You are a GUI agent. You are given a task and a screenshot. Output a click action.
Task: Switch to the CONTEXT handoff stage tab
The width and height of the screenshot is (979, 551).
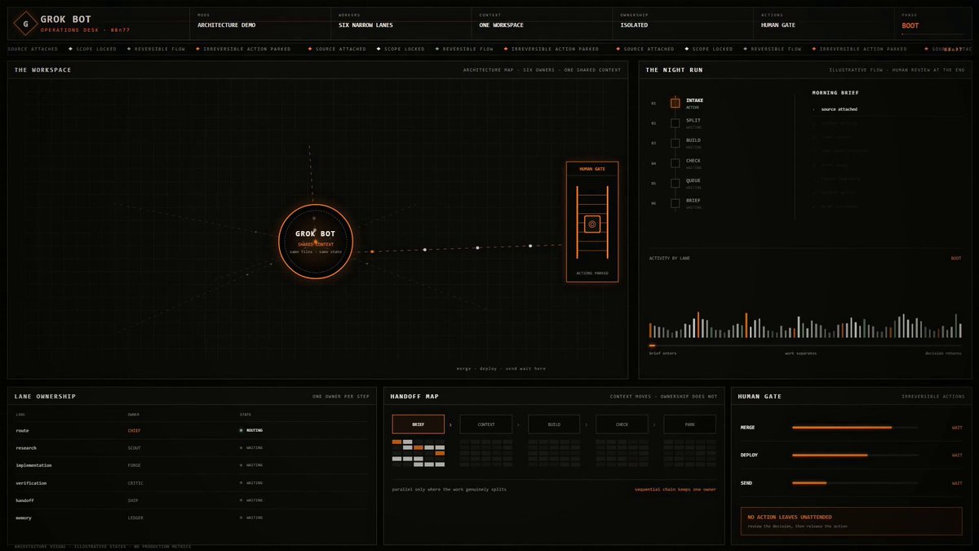pos(486,424)
